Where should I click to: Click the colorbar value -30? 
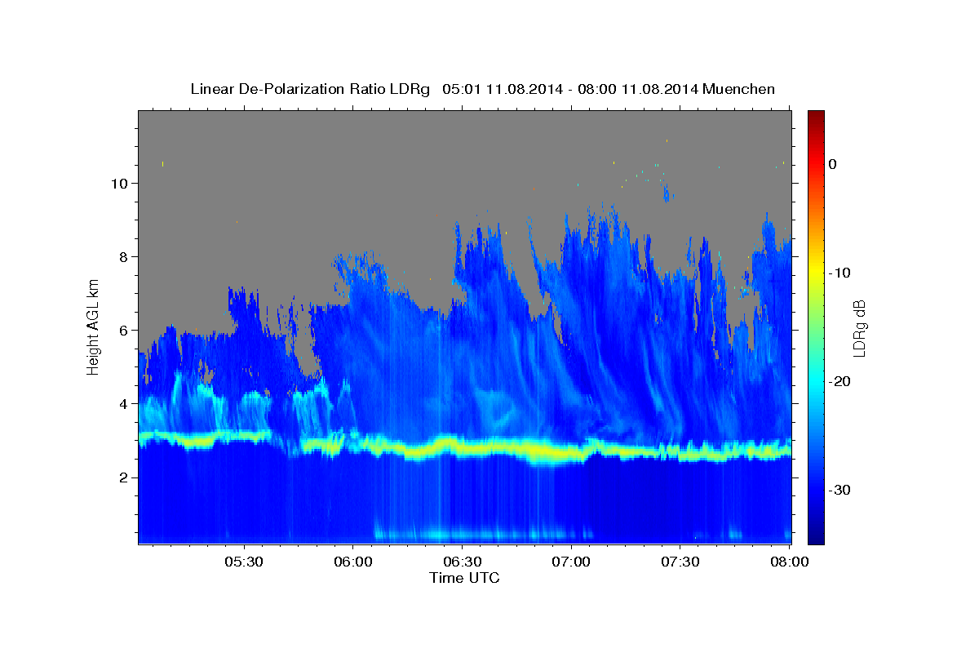[840, 490]
